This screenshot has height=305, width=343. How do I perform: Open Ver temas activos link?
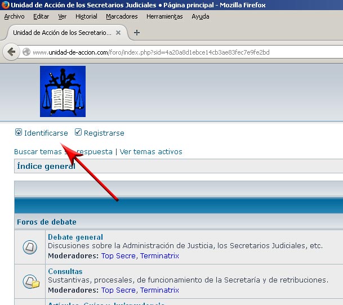[151, 151]
